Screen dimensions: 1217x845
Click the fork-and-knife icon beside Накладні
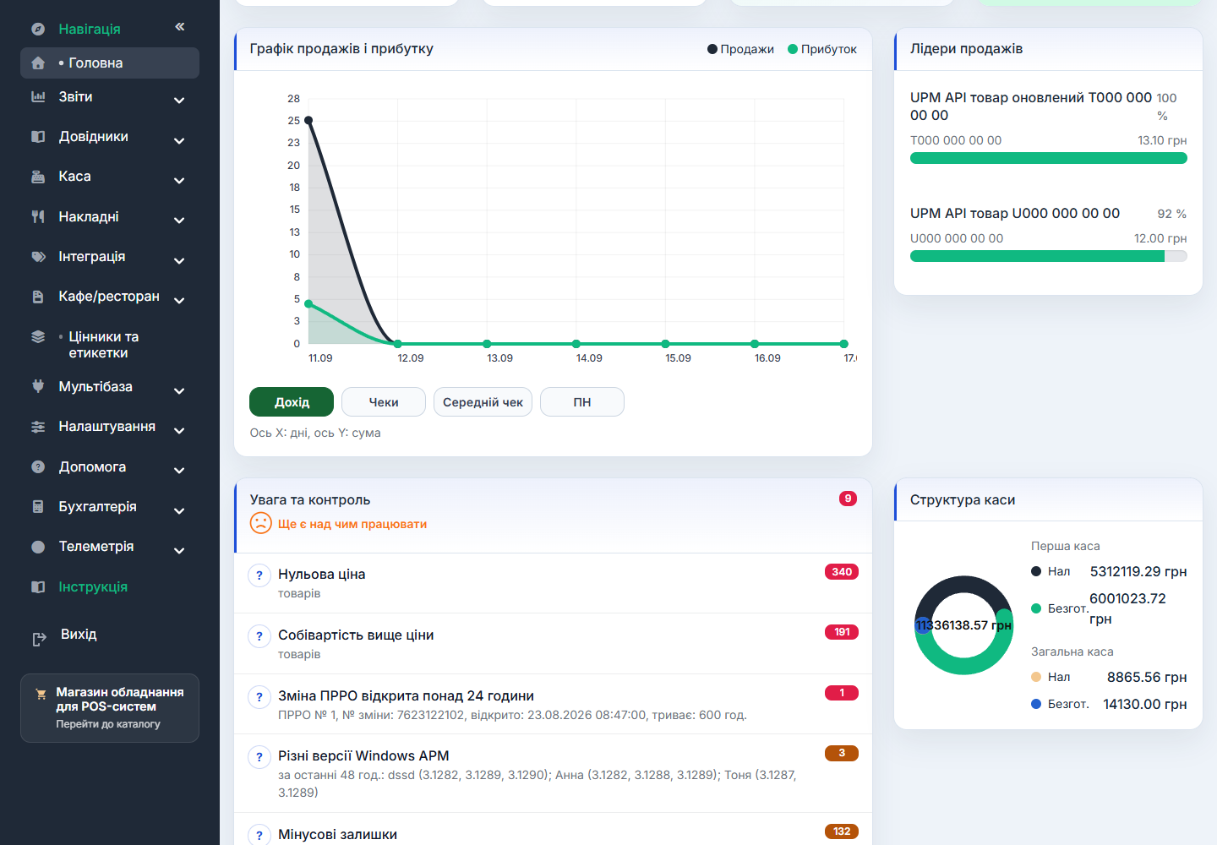point(38,217)
